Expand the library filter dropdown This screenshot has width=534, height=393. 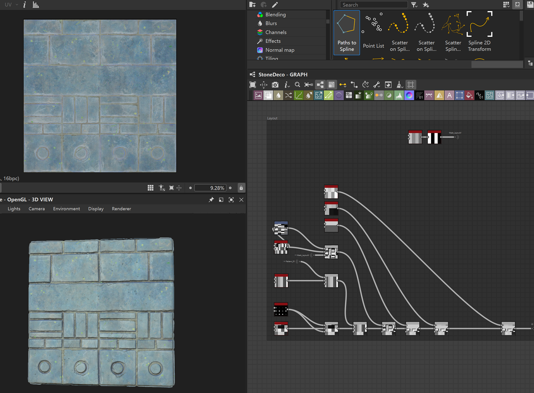point(414,5)
